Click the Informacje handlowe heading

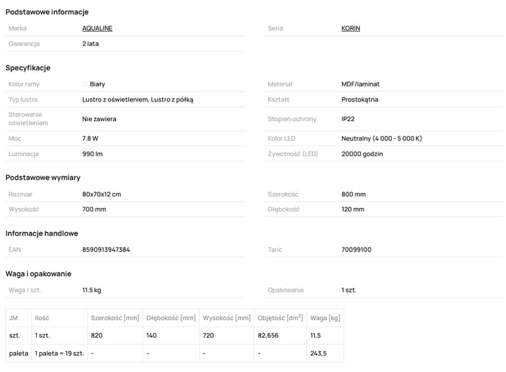[42, 233]
